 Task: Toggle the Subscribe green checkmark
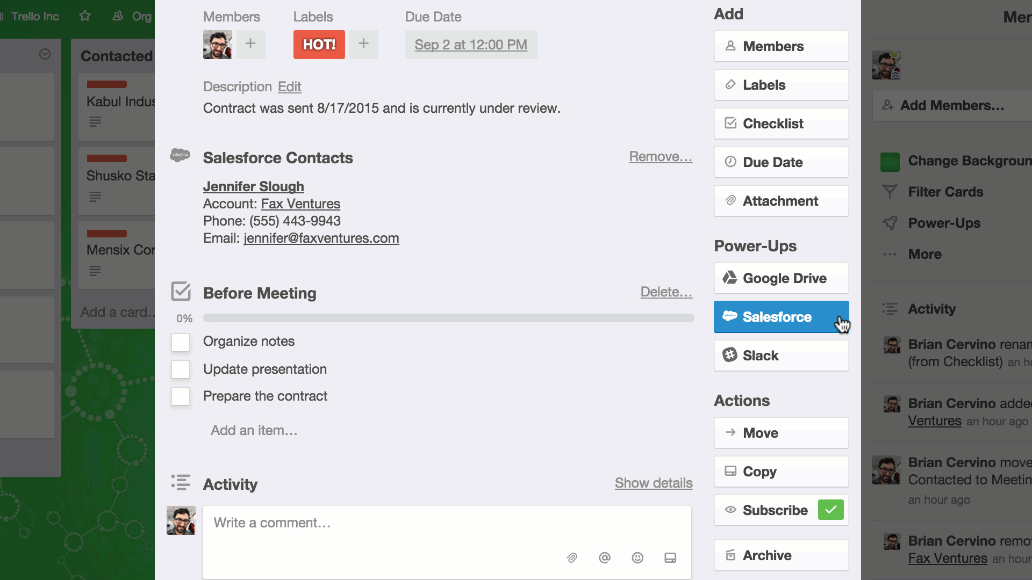[830, 510]
